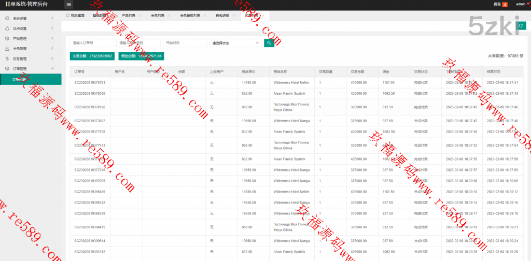Click the 系统设置 gear icon
The image size is (531, 261).
[7, 19]
